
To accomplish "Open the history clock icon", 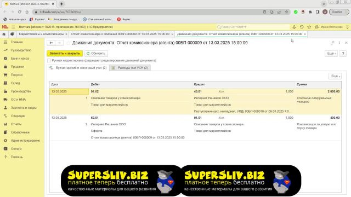I will tap(302, 27).
